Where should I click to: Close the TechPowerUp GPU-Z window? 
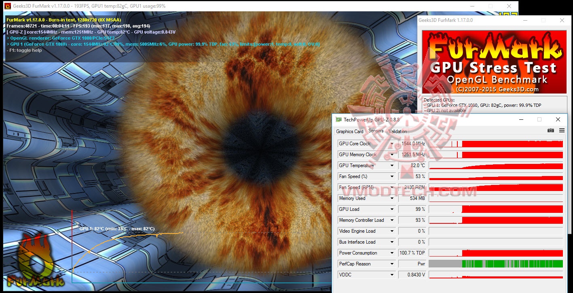(558, 119)
